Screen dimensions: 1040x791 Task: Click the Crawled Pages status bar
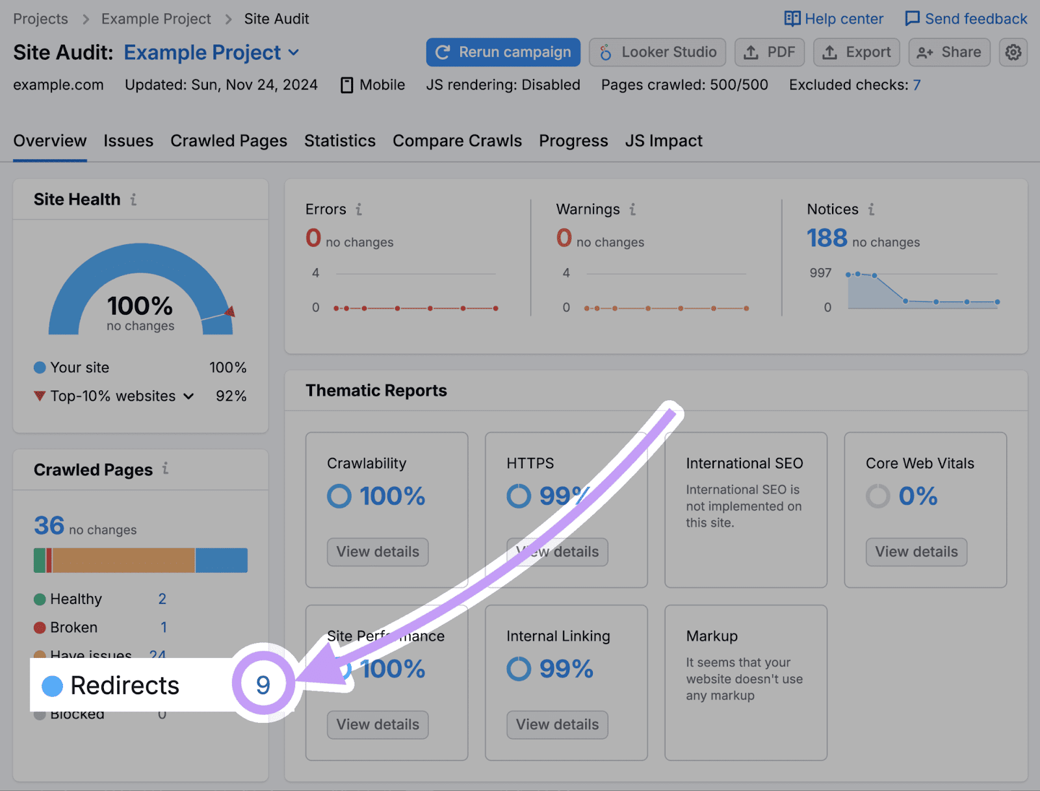pyautogui.click(x=140, y=560)
